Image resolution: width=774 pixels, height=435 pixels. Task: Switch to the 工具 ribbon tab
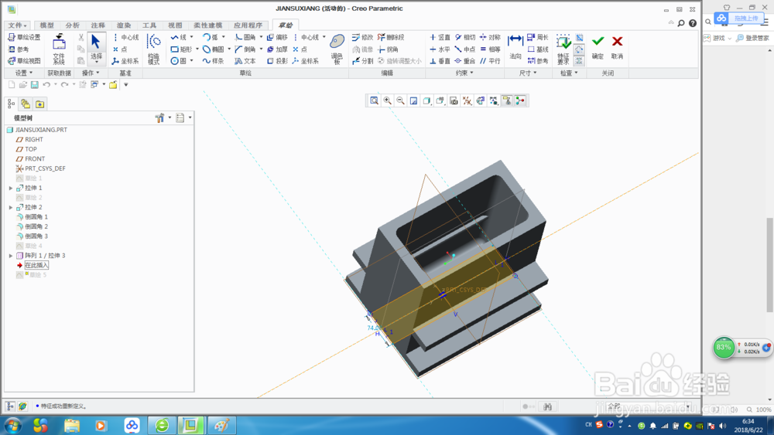coord(149,25)
